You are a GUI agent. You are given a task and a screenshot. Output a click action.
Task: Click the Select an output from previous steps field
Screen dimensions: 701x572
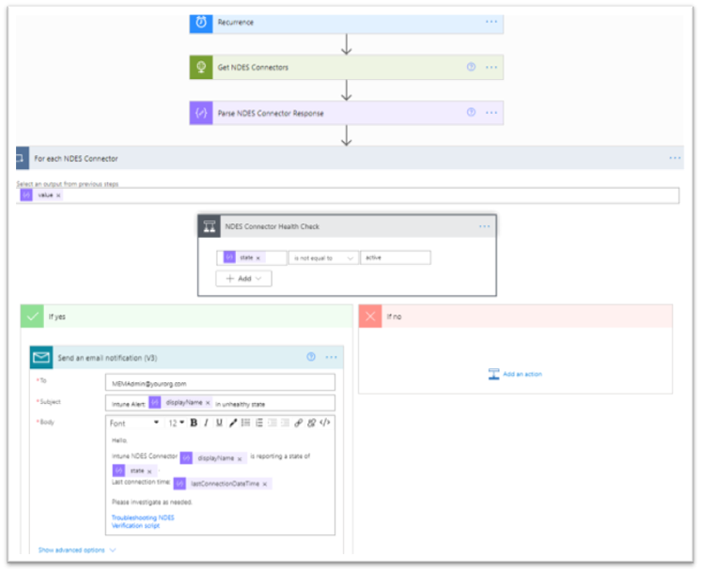point(348,195)
